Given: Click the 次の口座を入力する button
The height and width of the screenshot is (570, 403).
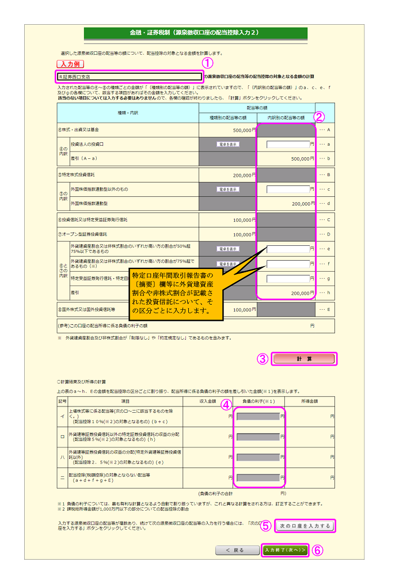Looking at the screenshot, I should tap(305, 526).
